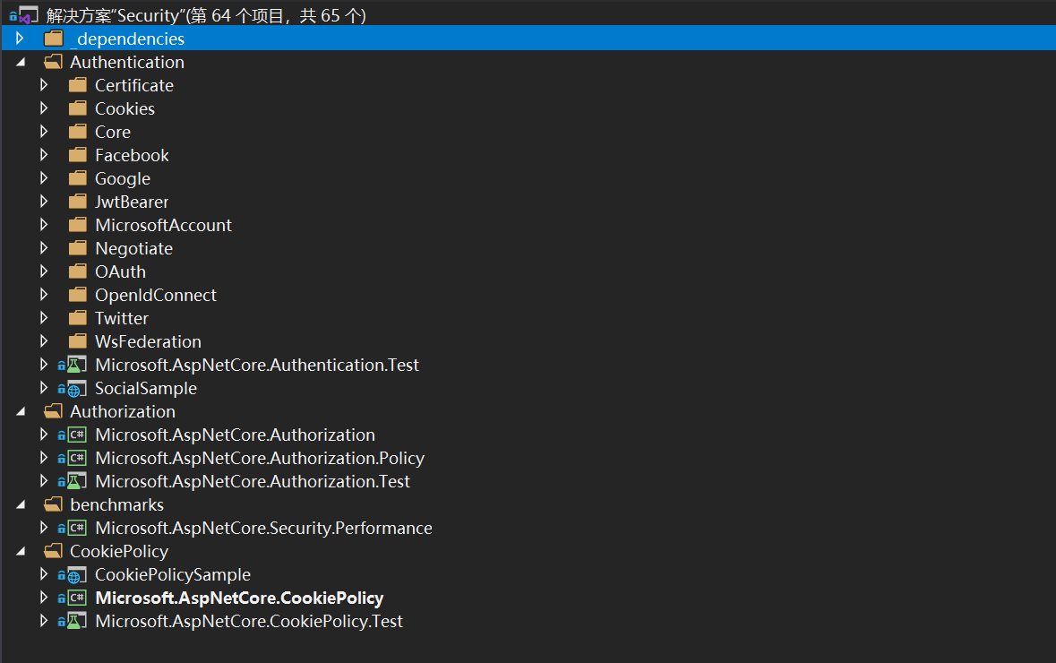Click the JwtBearer folder icon

(78, 202)
